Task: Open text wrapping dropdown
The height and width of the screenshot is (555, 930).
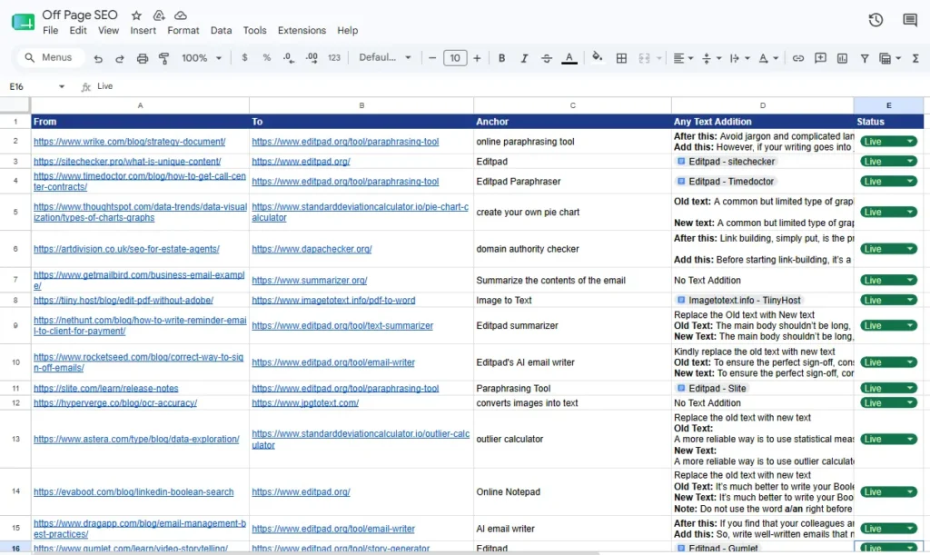Action: tap(739, 58)
